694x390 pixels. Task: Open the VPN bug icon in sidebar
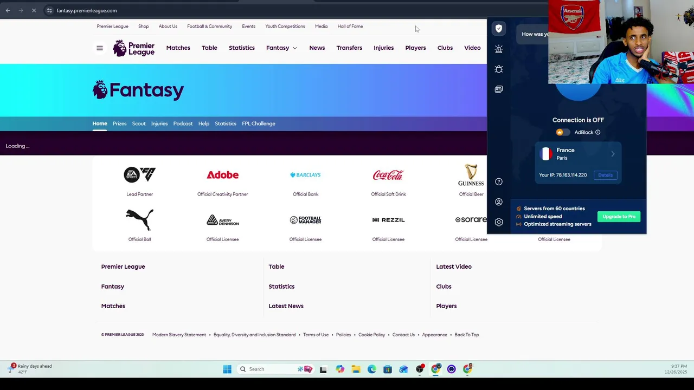click(x=499, y=69)
